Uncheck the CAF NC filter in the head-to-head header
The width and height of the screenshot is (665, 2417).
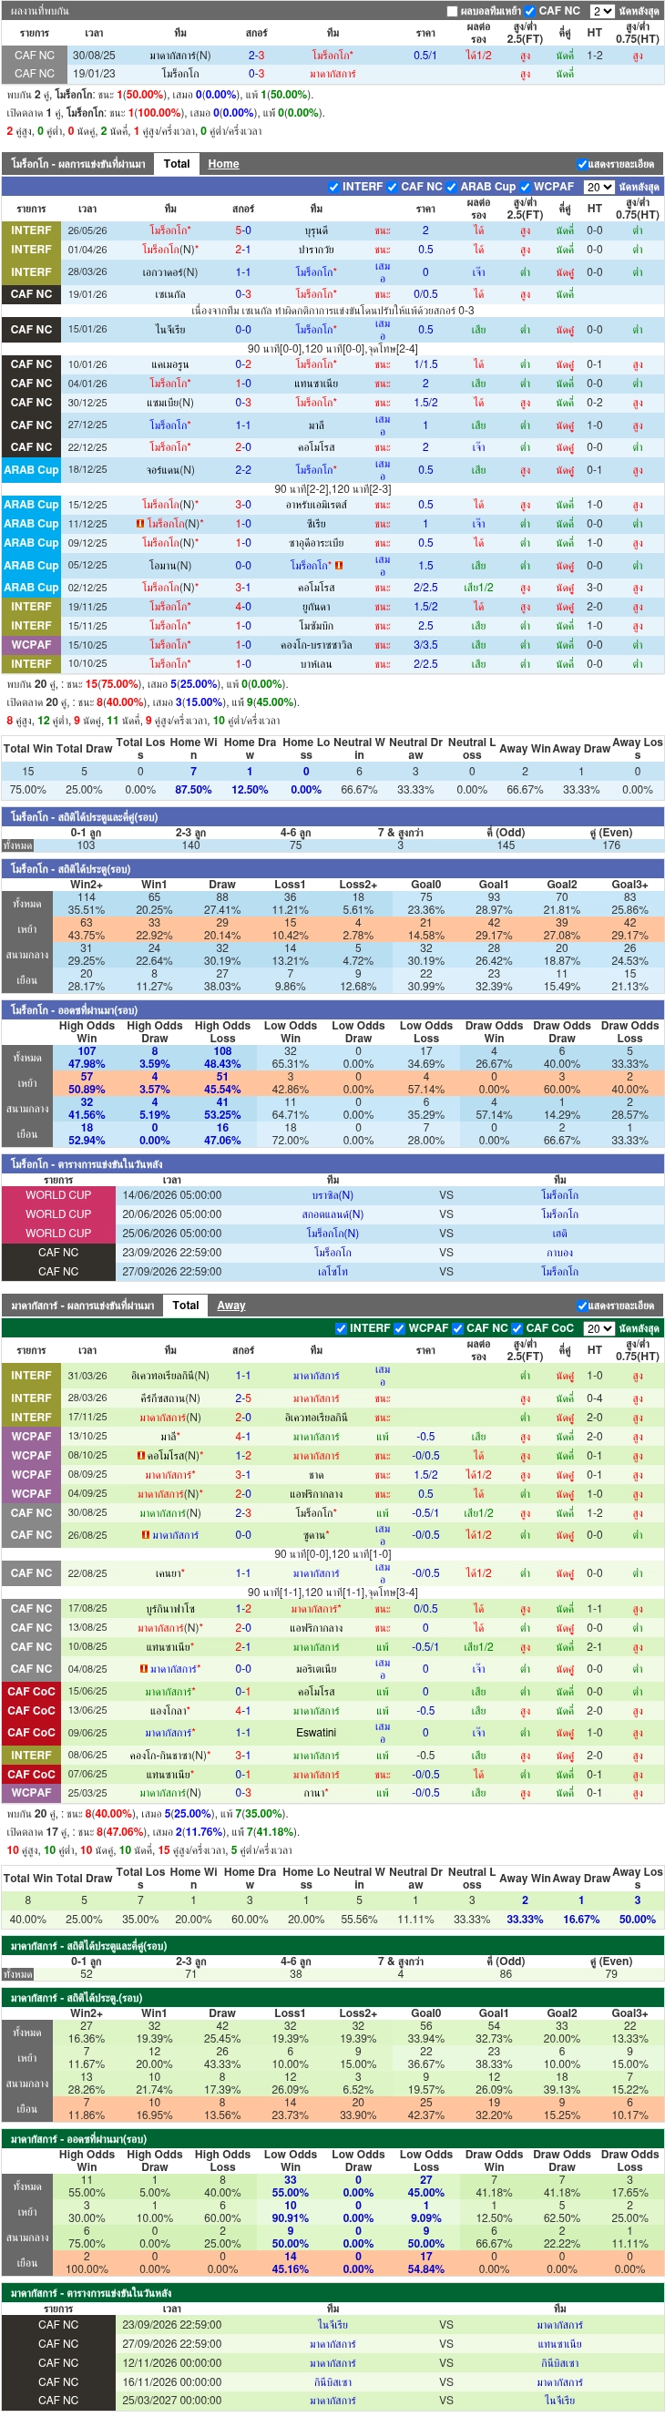[x=530, y=11]
